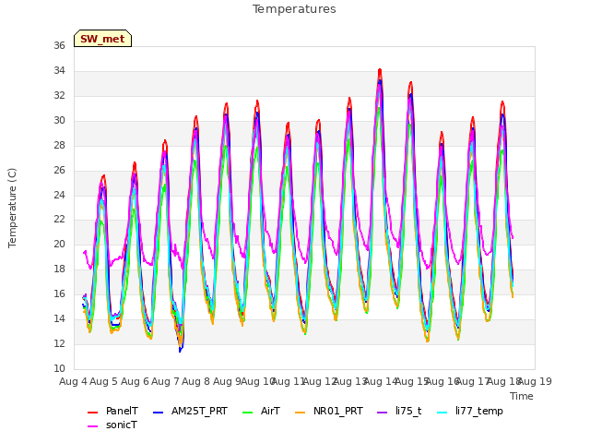Click the green AirT legend swatch
The height and width of the screenshot is (443, 590).
pos(248,413)
